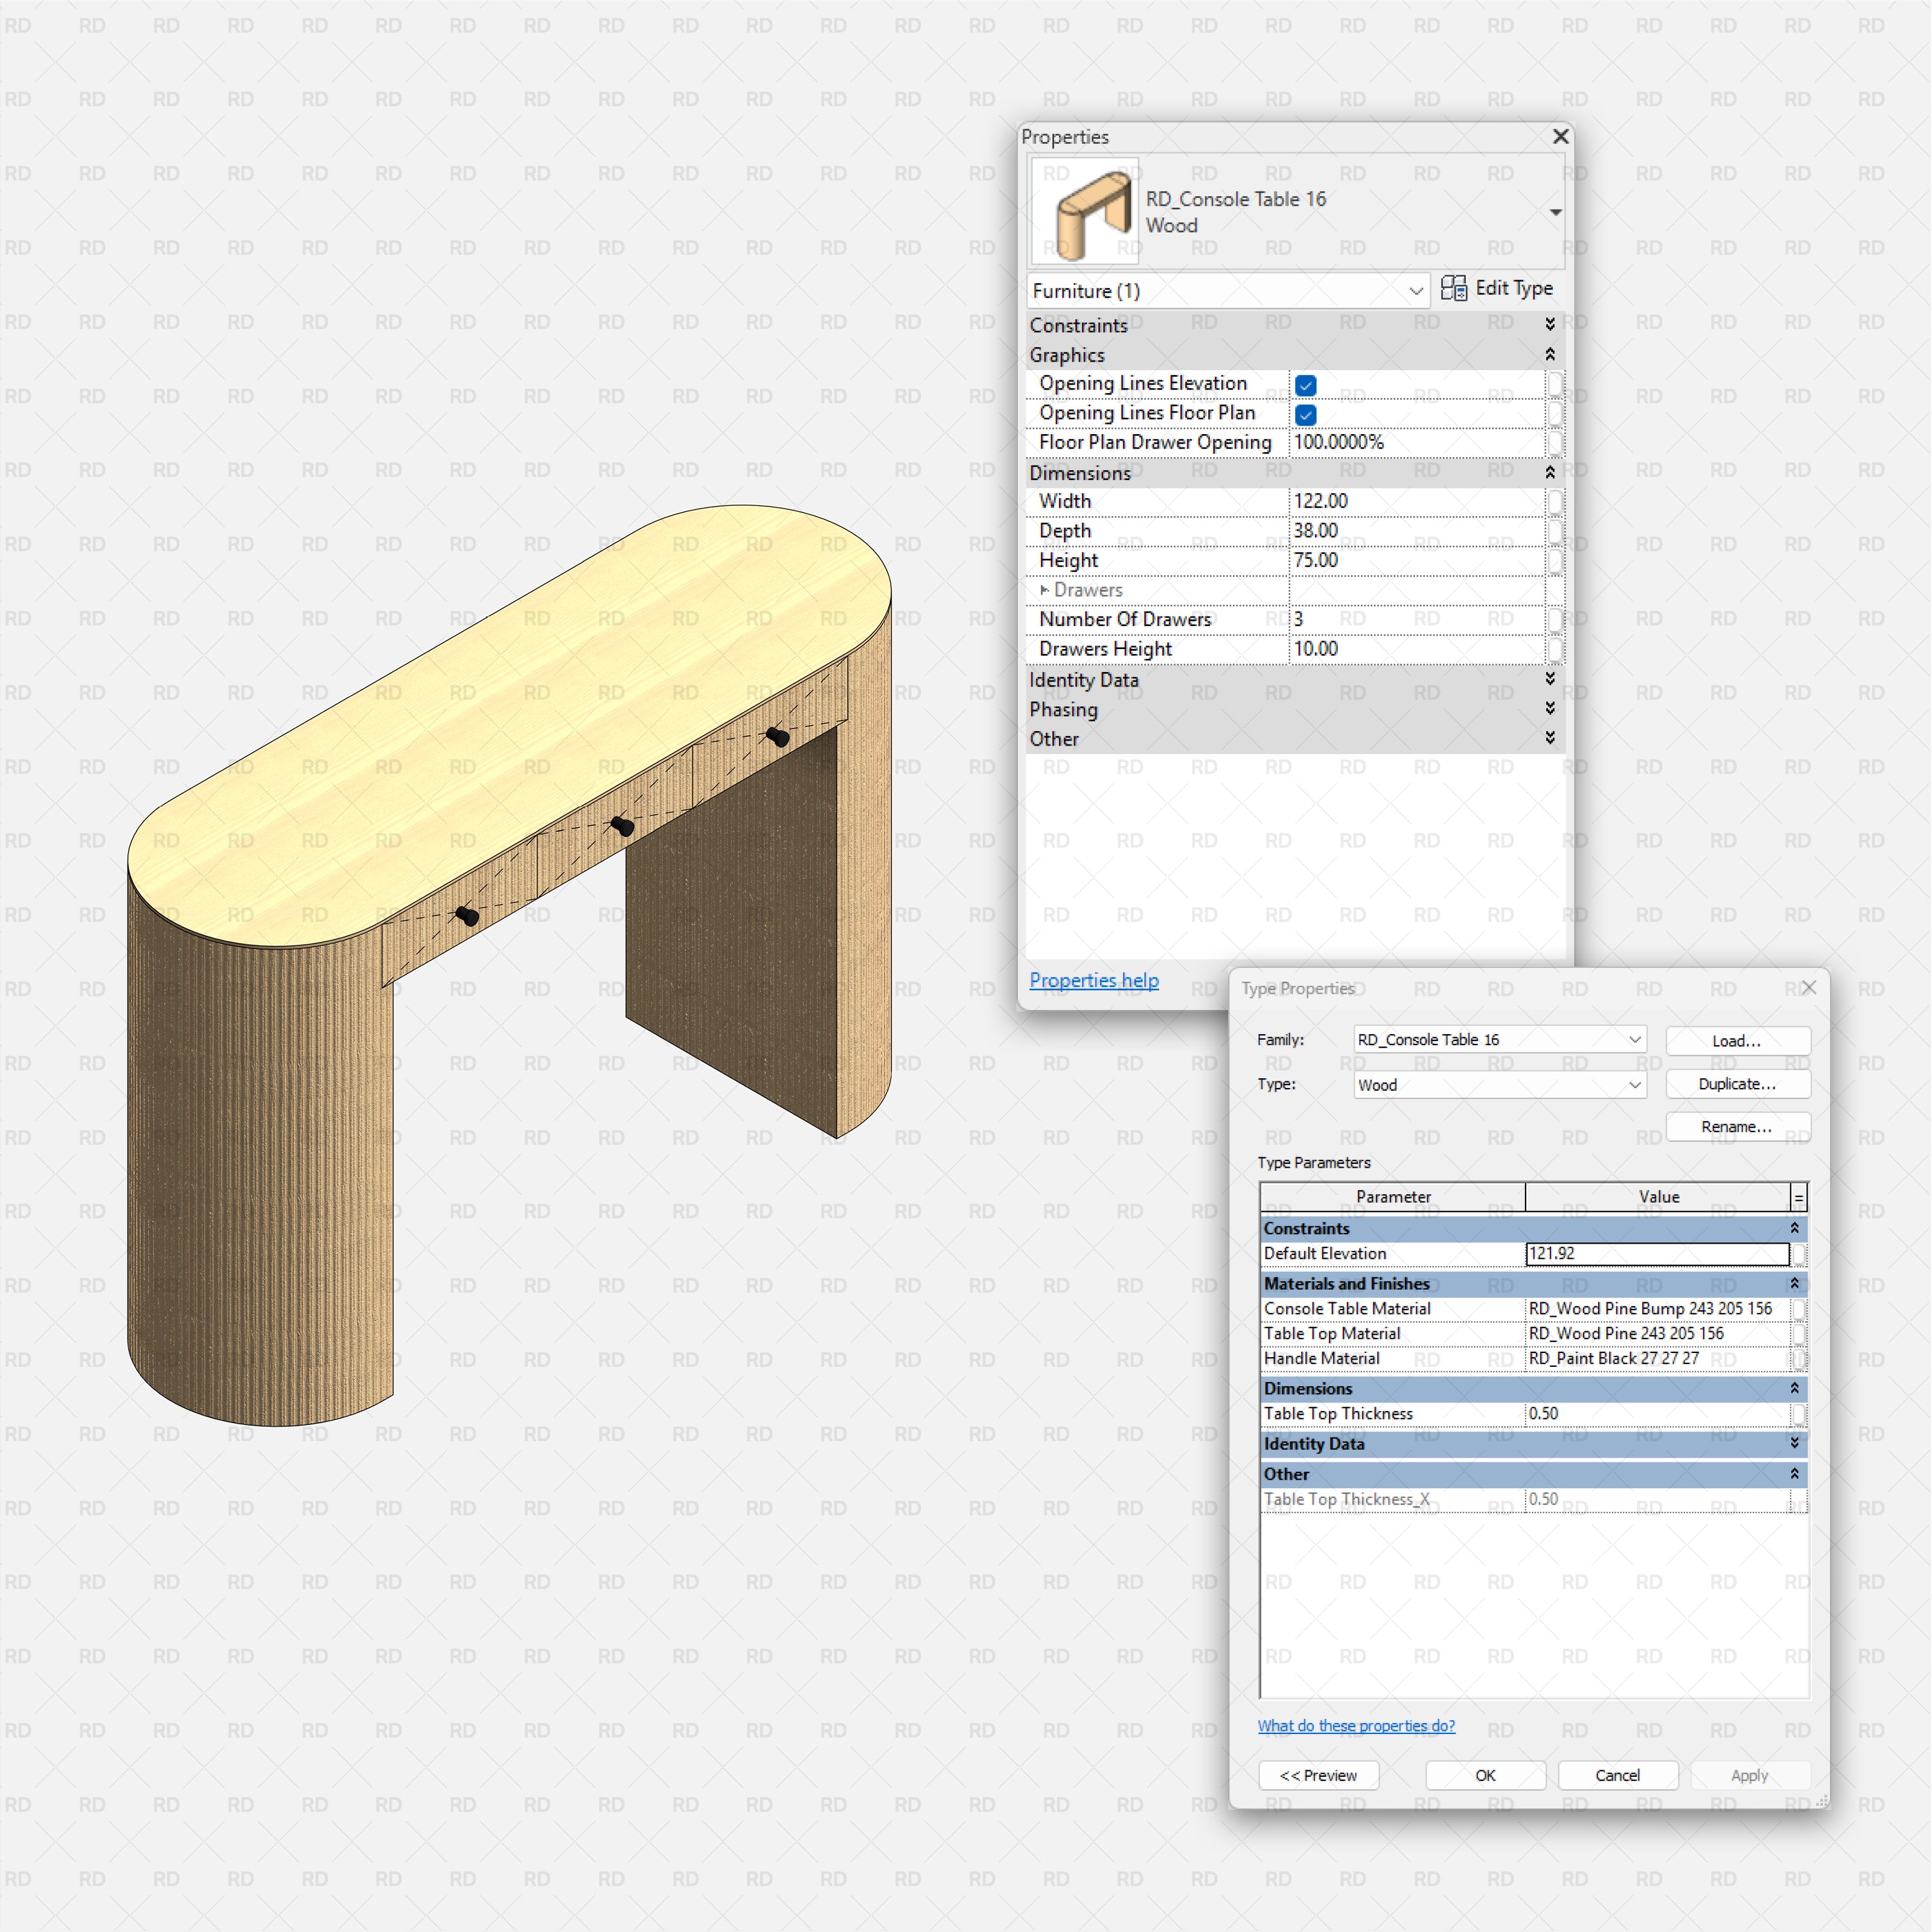The width and height of the screenshot is (1932, 1932).
Task: Expand the Constraints section in Properties
Action: (x=1549, y=324)
